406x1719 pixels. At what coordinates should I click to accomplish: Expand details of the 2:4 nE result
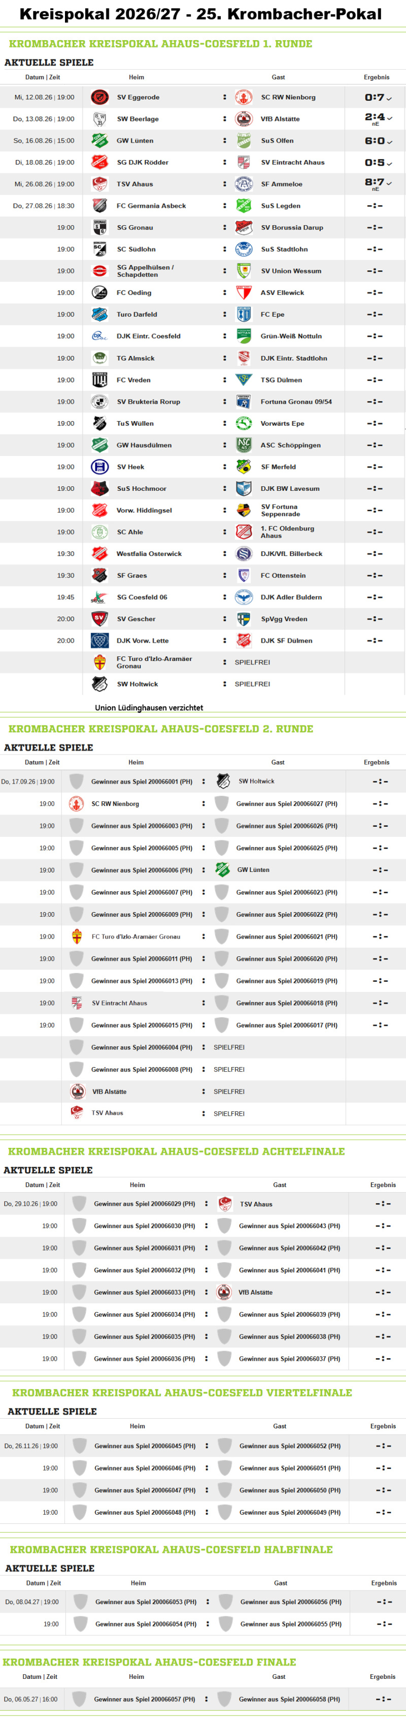click(x=389, y=118)
